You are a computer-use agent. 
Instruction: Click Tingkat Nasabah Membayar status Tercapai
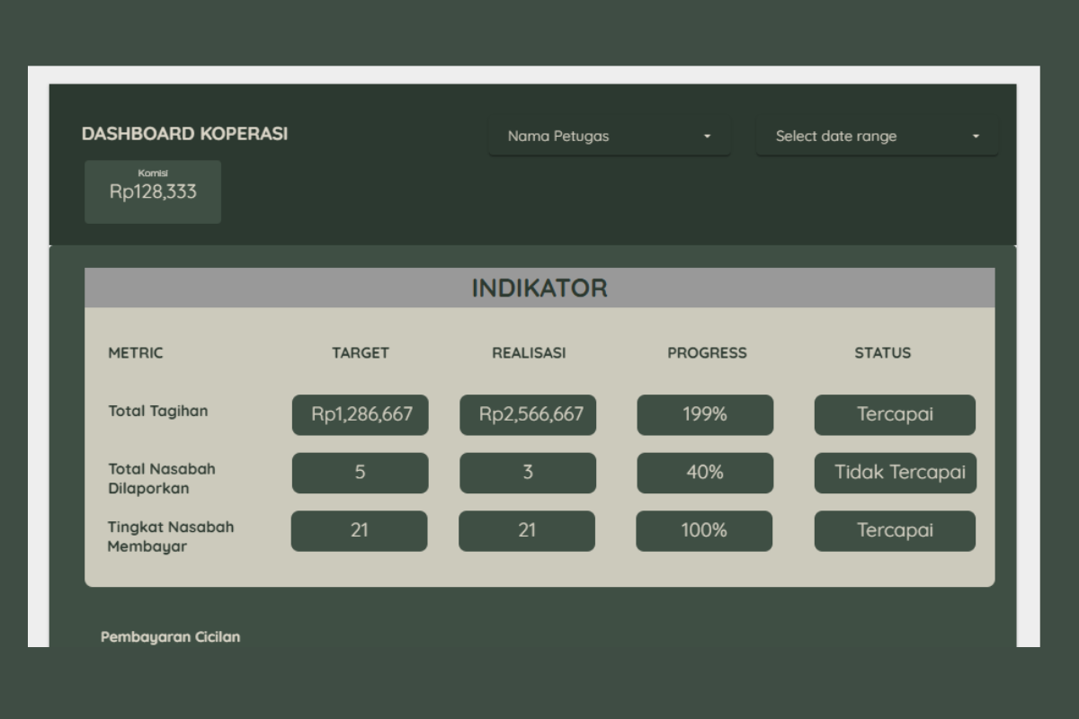pyautogui.click(x=895, y=531)
